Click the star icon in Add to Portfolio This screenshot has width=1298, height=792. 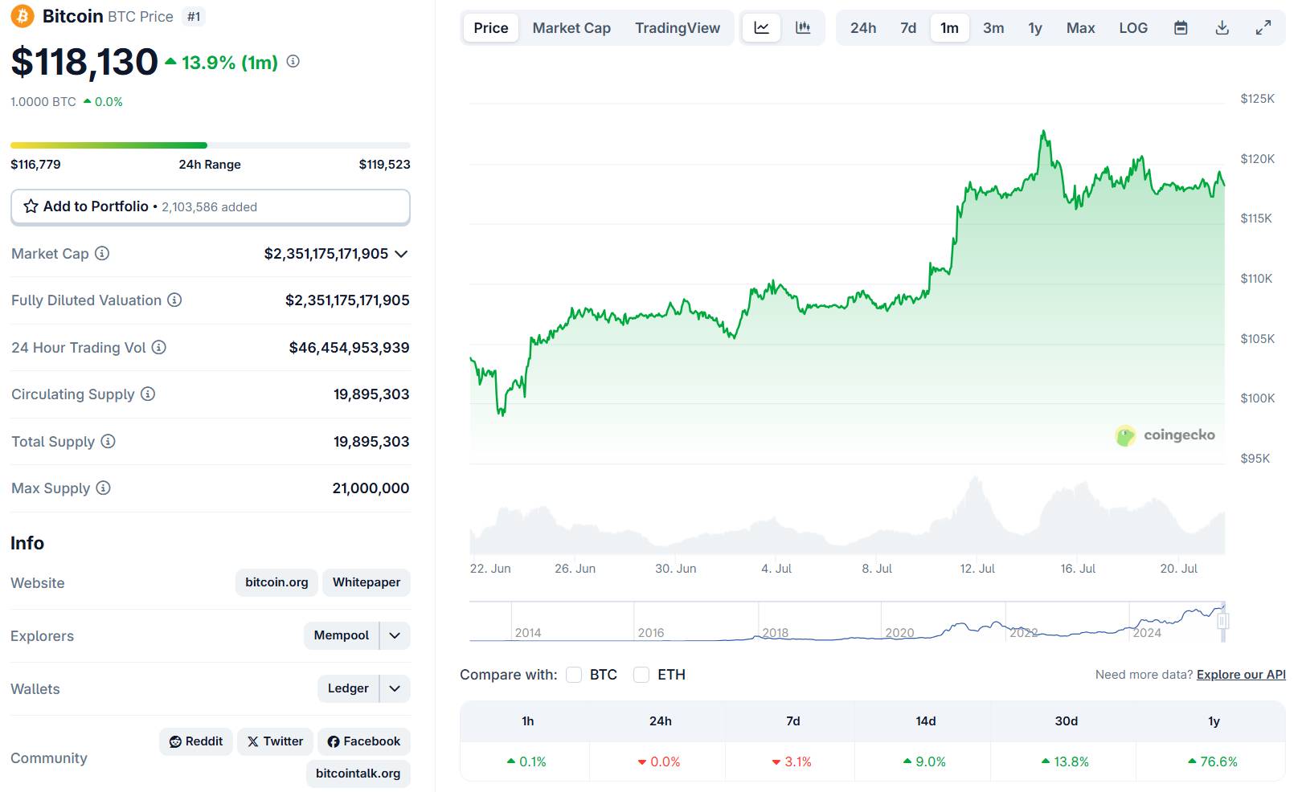pos(31,206)
